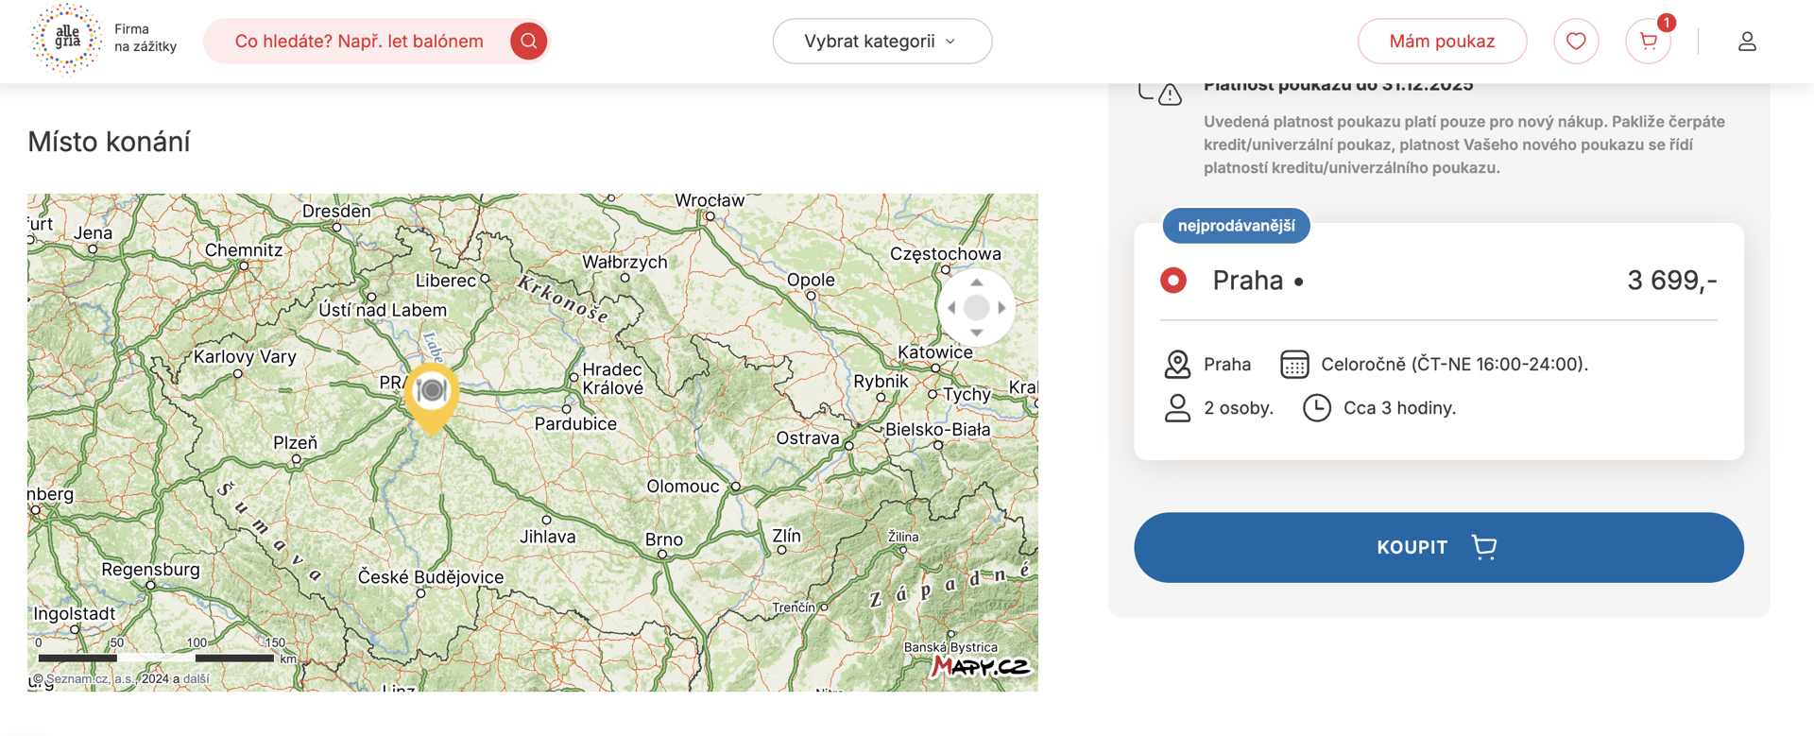Click the 'Plzeň' label on map

click(x=295, y=443)
